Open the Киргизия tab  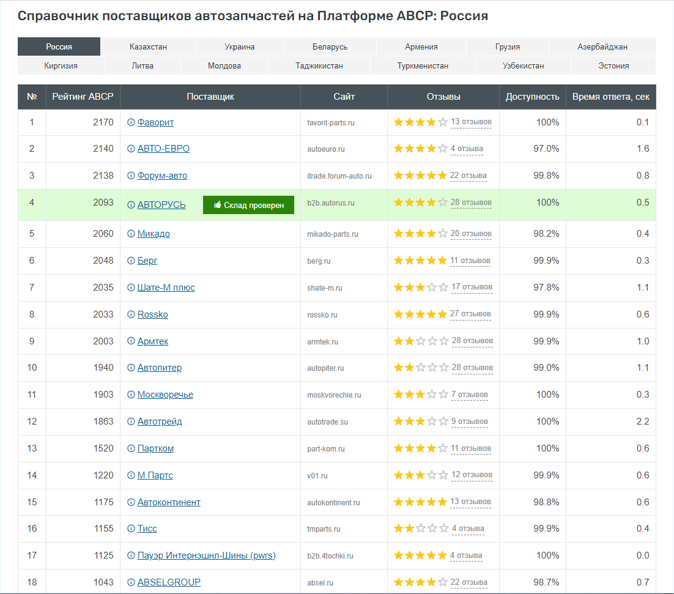(x=61, y=65)
